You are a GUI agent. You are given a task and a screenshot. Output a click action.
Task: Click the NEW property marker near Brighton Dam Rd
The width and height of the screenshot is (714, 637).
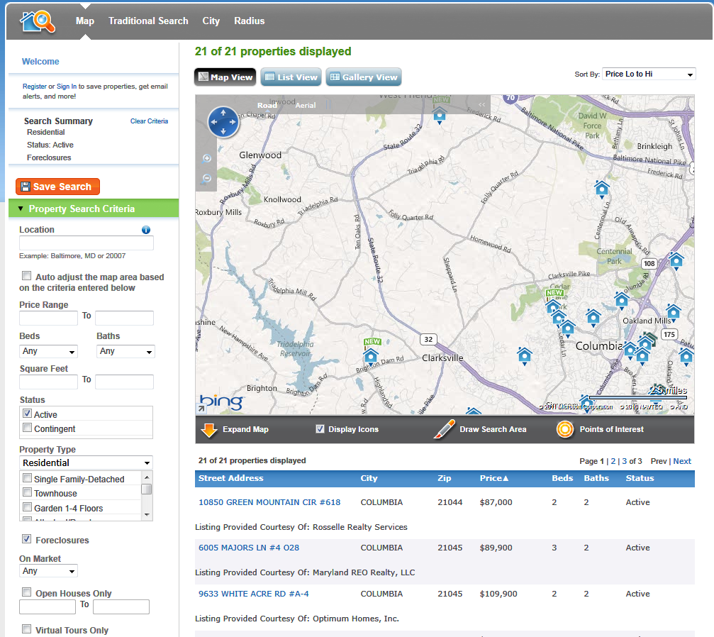(x=372, y=353)
